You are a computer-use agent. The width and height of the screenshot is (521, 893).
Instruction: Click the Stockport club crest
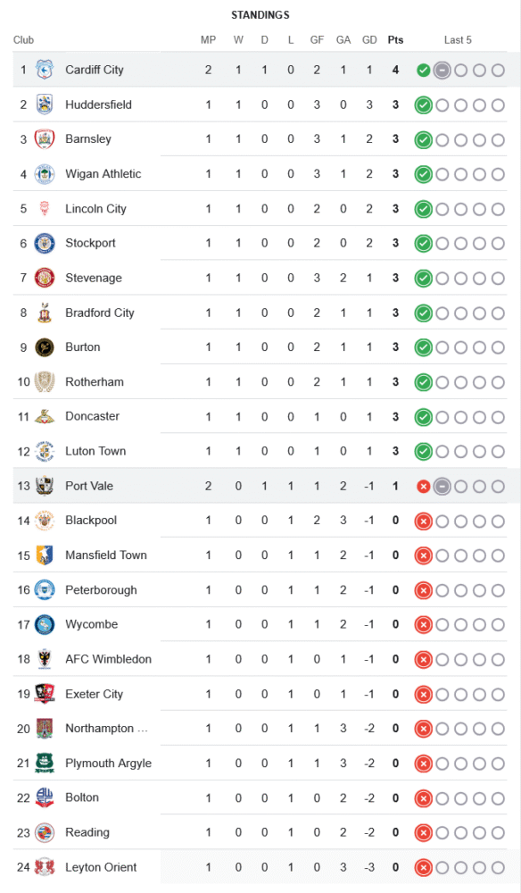click(45, 243)
